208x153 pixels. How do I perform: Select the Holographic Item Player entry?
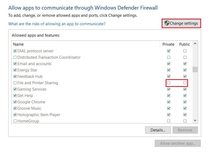39,115
